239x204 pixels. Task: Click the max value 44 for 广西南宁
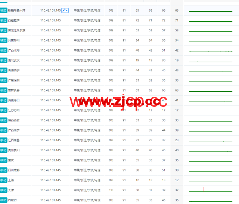(x=164, y=130)
